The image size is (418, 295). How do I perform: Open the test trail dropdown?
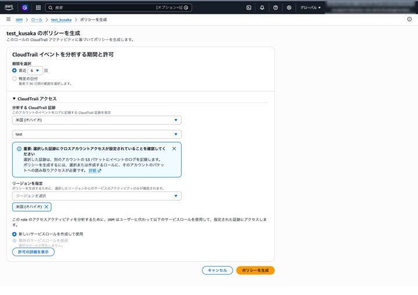coord(96,134)
